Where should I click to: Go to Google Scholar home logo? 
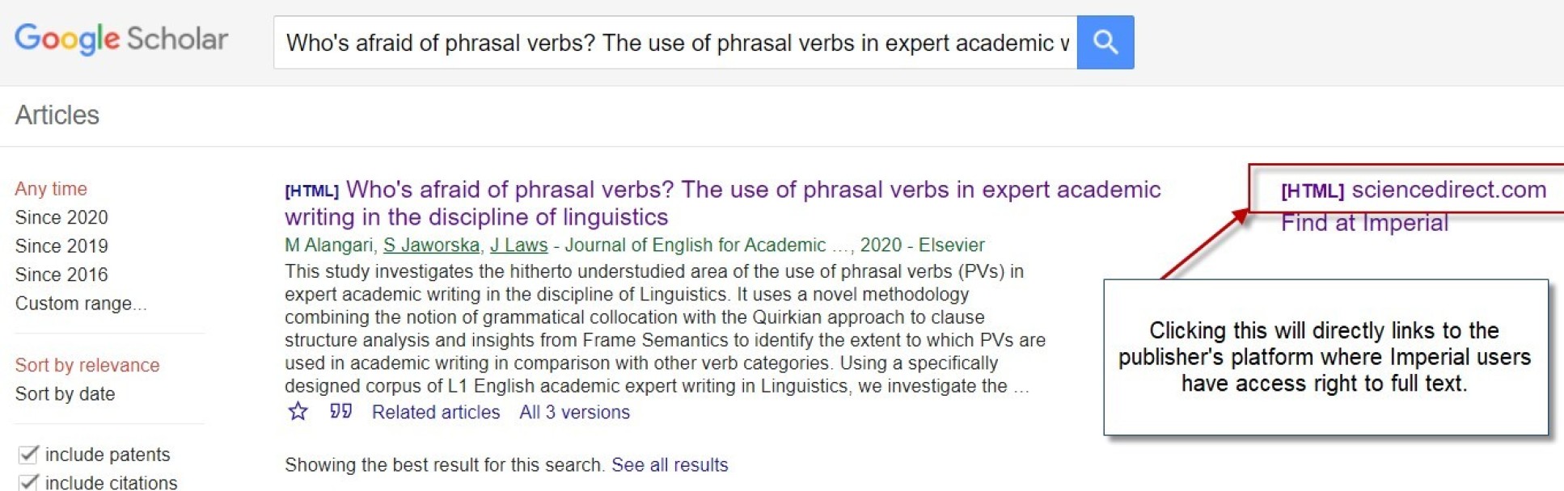(121, 39)
